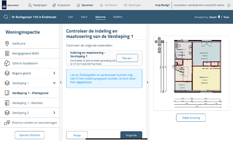Open the user account profile icon

(x=228, y=5)
